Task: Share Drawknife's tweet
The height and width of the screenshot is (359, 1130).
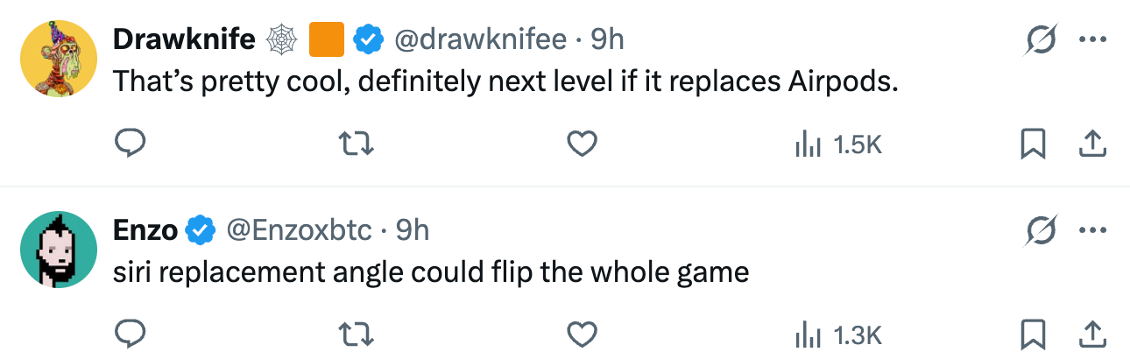Action: pyautogui.click(x=1091, y=144)
